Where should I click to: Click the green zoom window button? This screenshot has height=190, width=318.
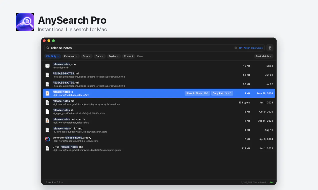(x=53, y=41)
